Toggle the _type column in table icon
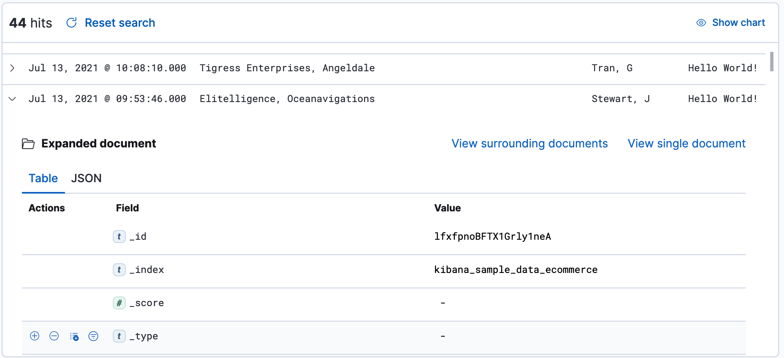Viewport: 784px width, 358px height. click(x=74, y=336)
